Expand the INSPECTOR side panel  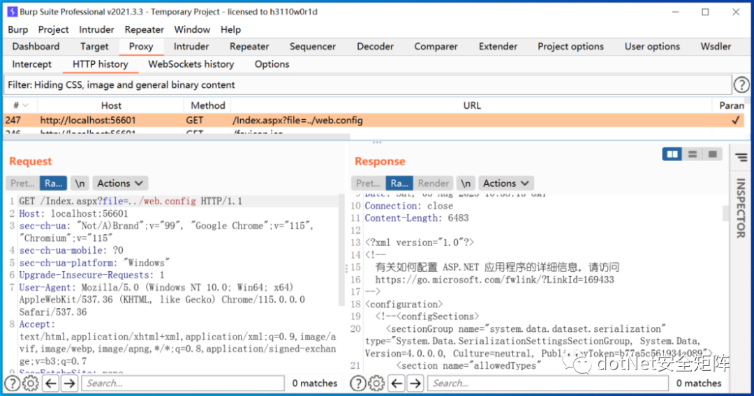[741, 208]
